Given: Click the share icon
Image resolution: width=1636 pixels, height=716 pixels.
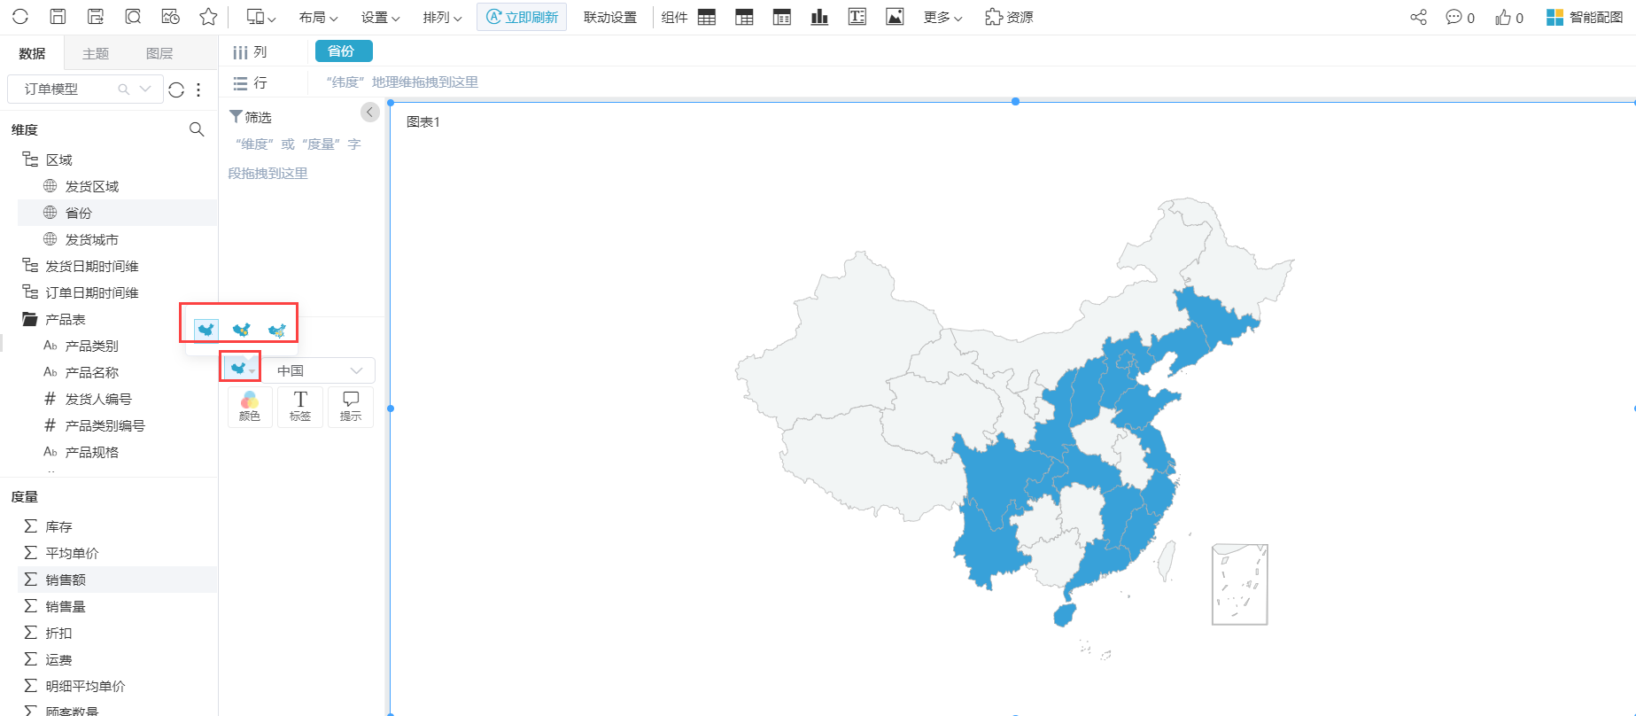Looking at the screenshot, I should (x=1419, y=17).
